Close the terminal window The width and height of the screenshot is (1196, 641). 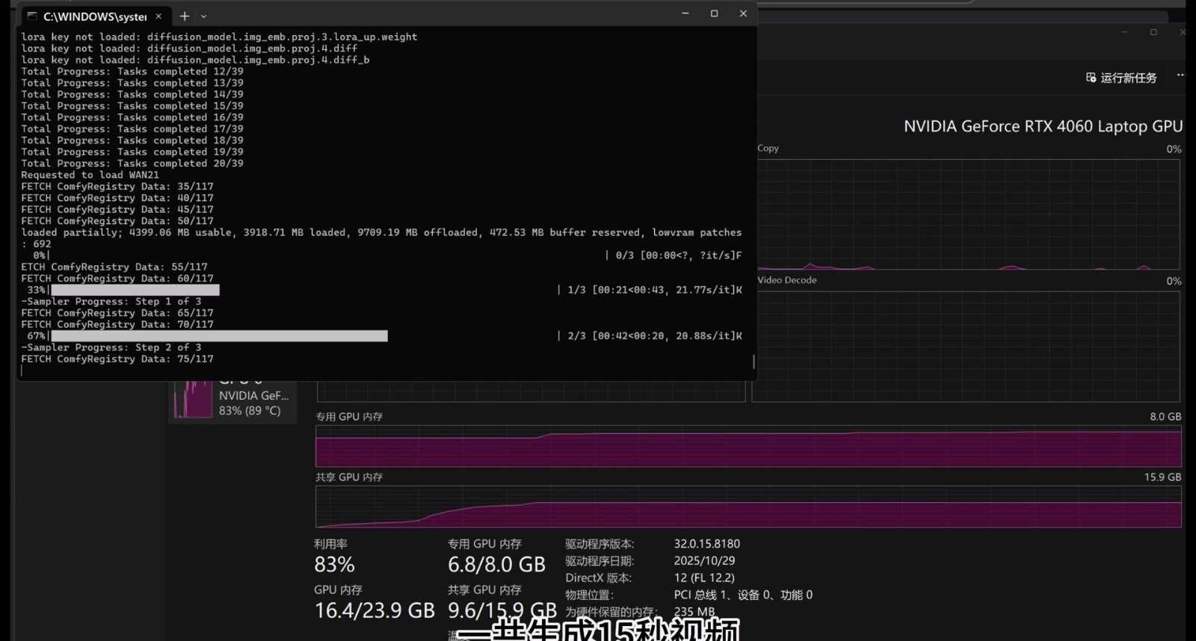(743, 13)
